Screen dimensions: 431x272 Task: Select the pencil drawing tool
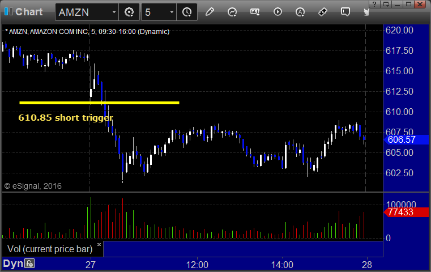pyautogui.click(x=210, y=12)
